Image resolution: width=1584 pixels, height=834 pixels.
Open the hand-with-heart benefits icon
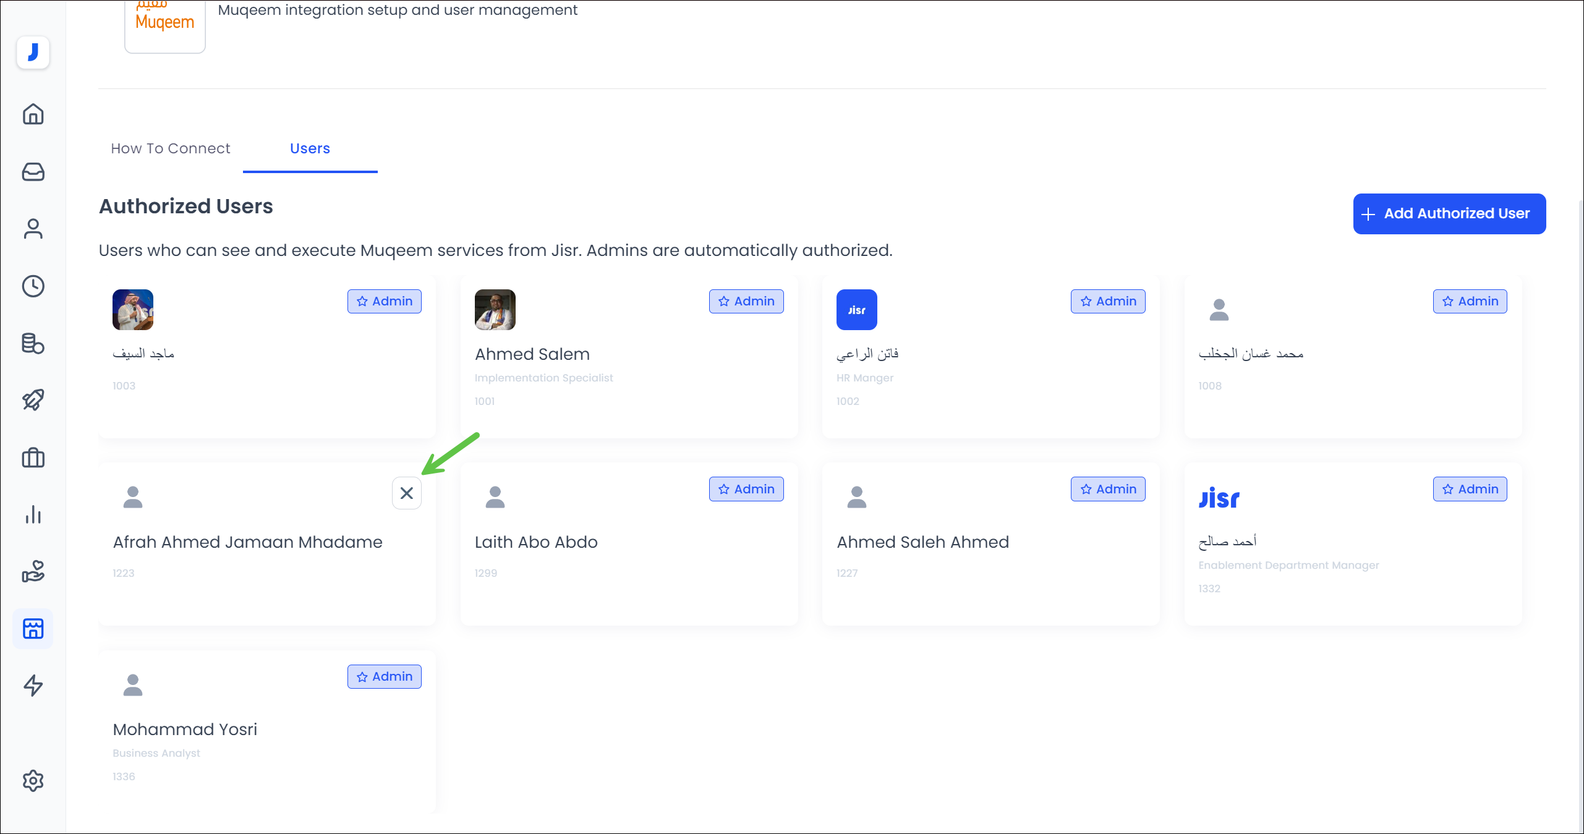[33, 571]
